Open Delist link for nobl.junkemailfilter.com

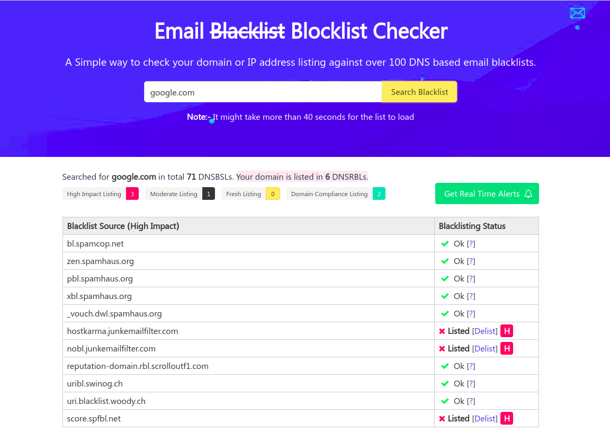(485, 349)
